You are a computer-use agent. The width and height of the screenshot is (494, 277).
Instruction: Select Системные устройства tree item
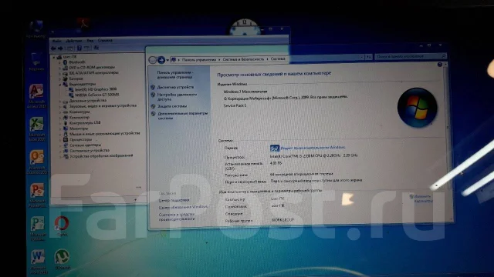90,151
